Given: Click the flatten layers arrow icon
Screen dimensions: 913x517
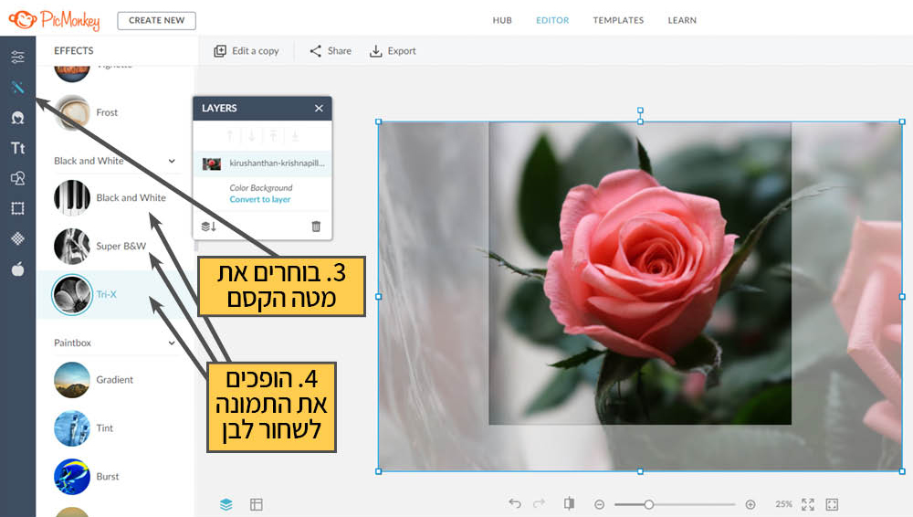Looking at the screenshot, I should (x=208, y=226).
